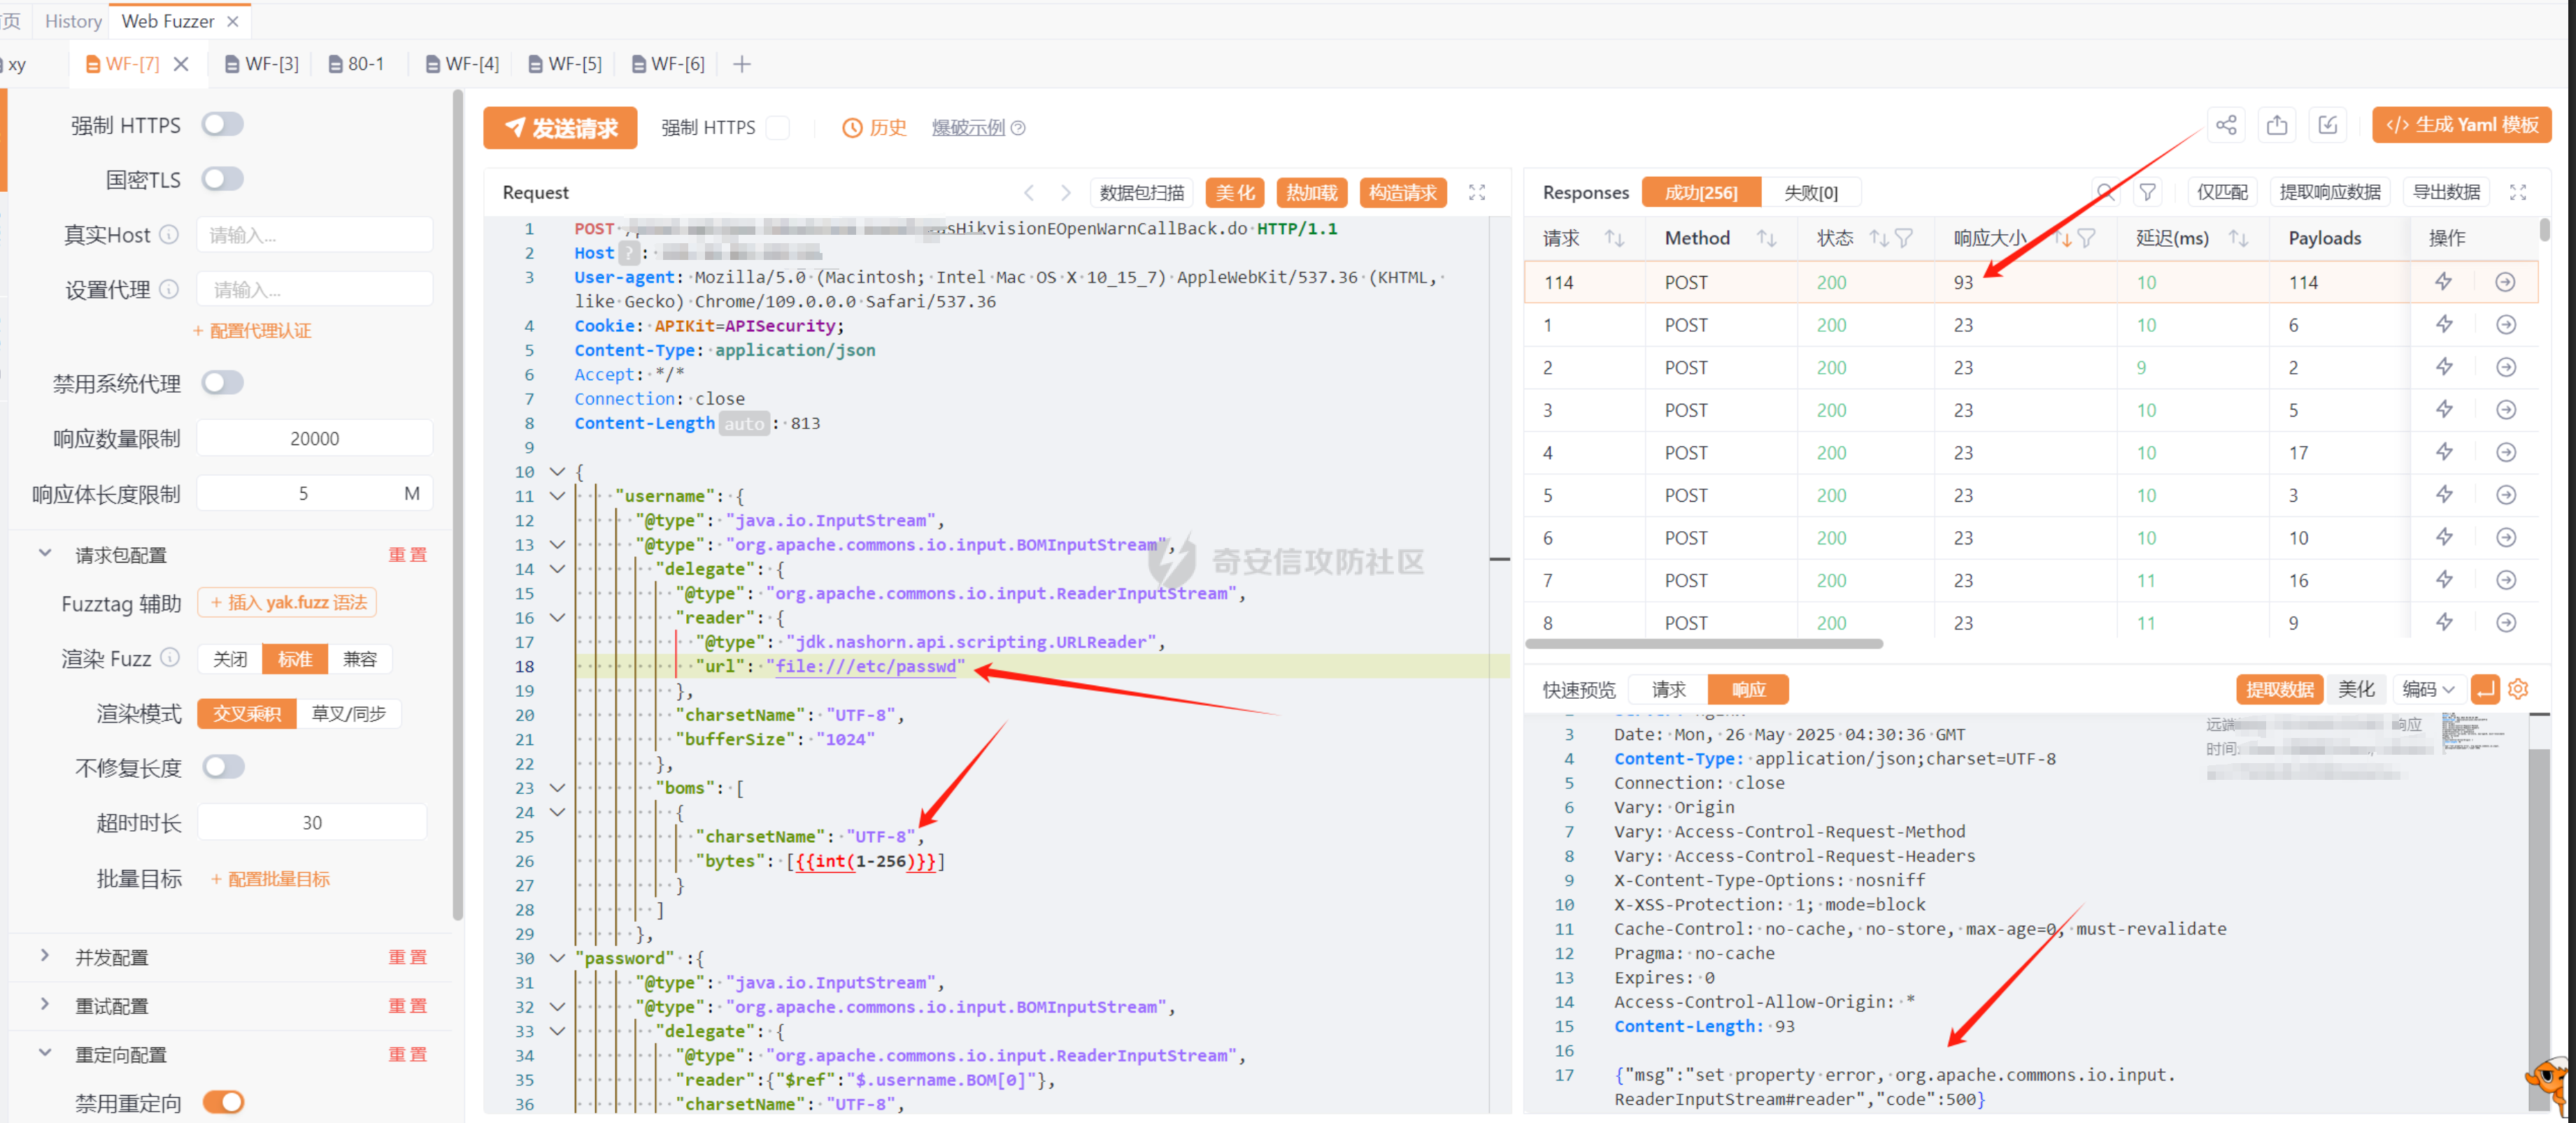The width and height of the screenshot is (2576, 1123).
Task: Expand the 重试配置 section
Action: (45, 1004)
